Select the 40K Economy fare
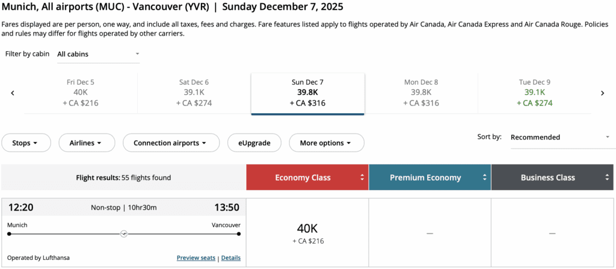 [307, 233]
